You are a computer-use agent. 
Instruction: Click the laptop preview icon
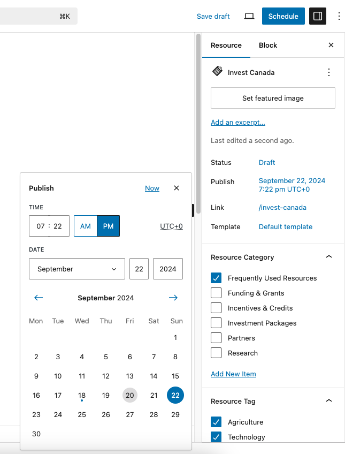[249, 16]
